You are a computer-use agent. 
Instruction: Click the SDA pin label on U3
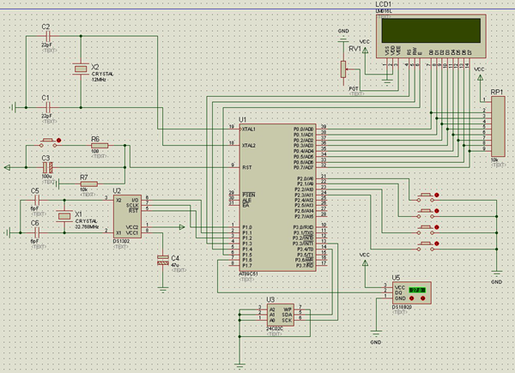(287, 315)
